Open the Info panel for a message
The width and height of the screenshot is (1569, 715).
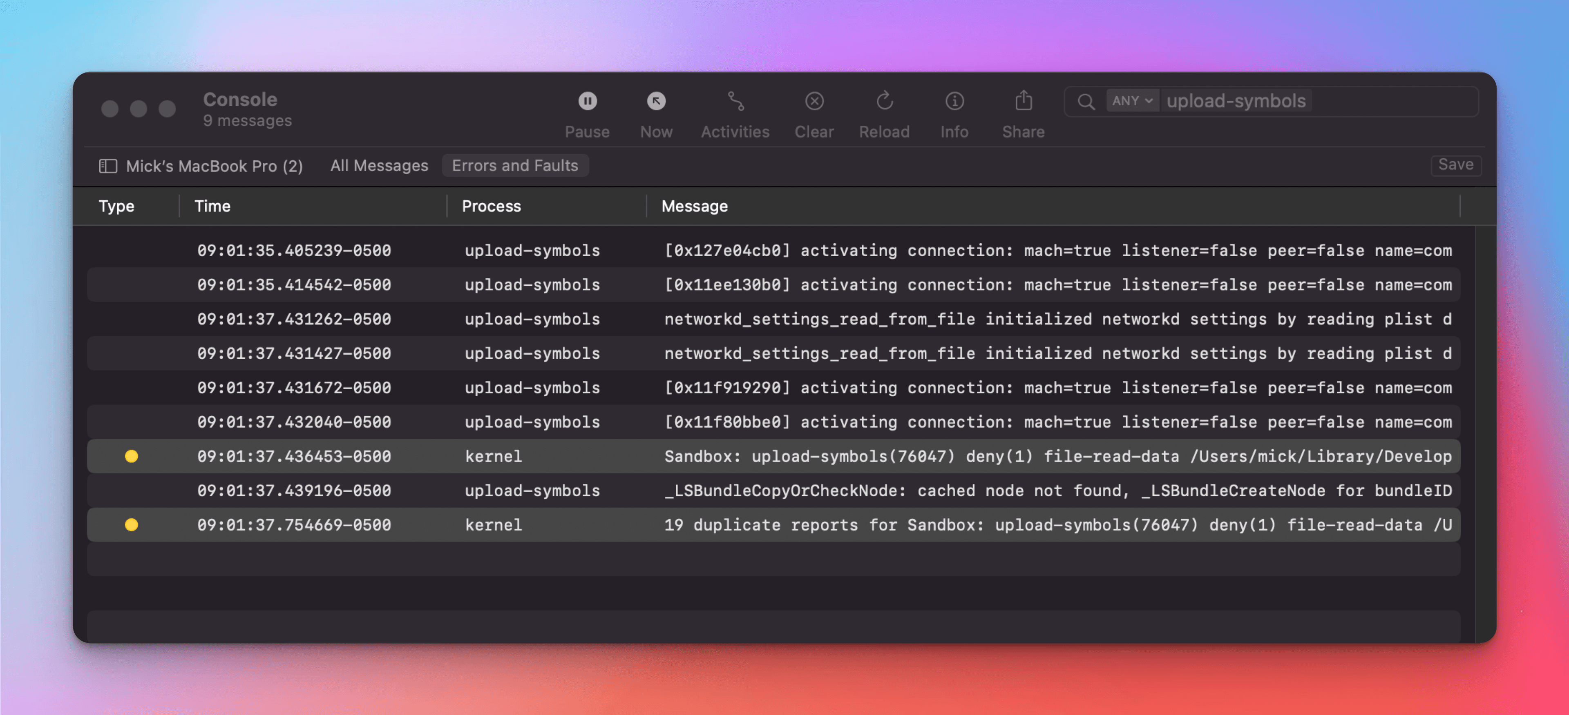click(954, 101)
